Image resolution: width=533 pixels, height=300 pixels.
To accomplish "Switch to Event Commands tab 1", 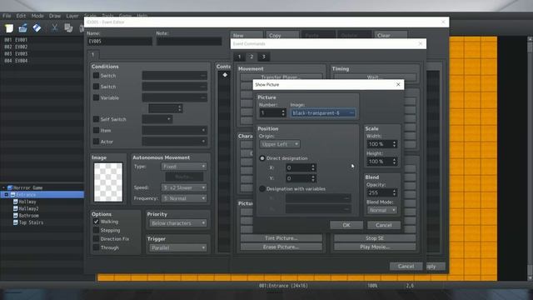I will (239, 57).
